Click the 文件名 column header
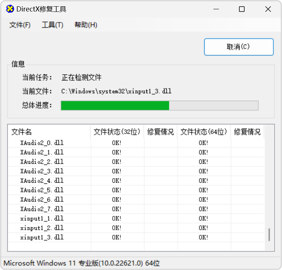 (x=49, y=132)
